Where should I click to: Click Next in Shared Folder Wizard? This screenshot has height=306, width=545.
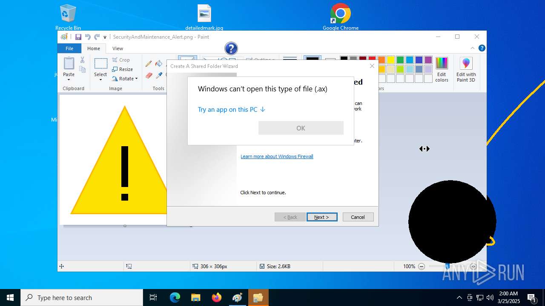pyautogui.click(x=322, y=217)
